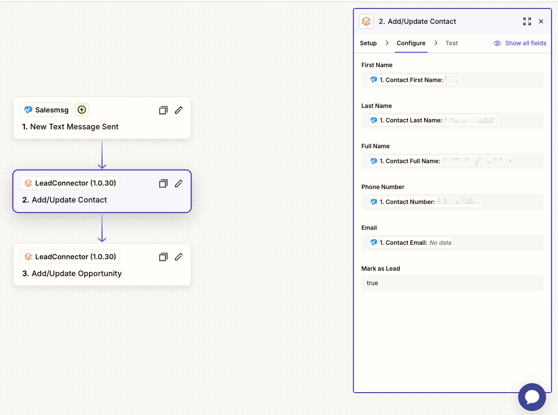
Task: Expand the step panel to fullscreen
Action: tap(527, 21)
